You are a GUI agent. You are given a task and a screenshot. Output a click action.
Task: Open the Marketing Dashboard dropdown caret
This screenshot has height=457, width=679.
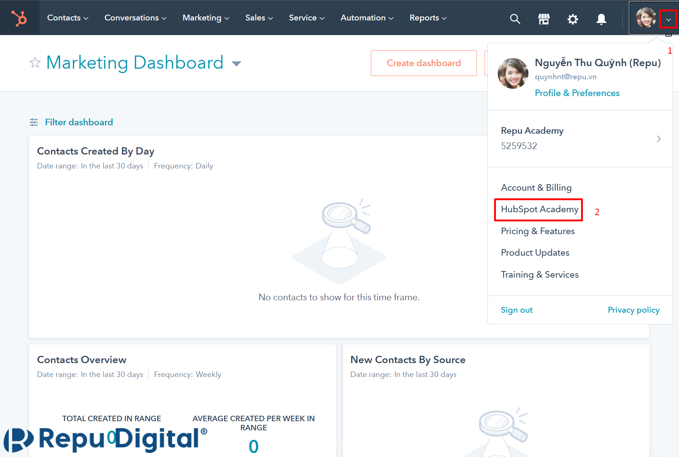click(x=236, y=64)
